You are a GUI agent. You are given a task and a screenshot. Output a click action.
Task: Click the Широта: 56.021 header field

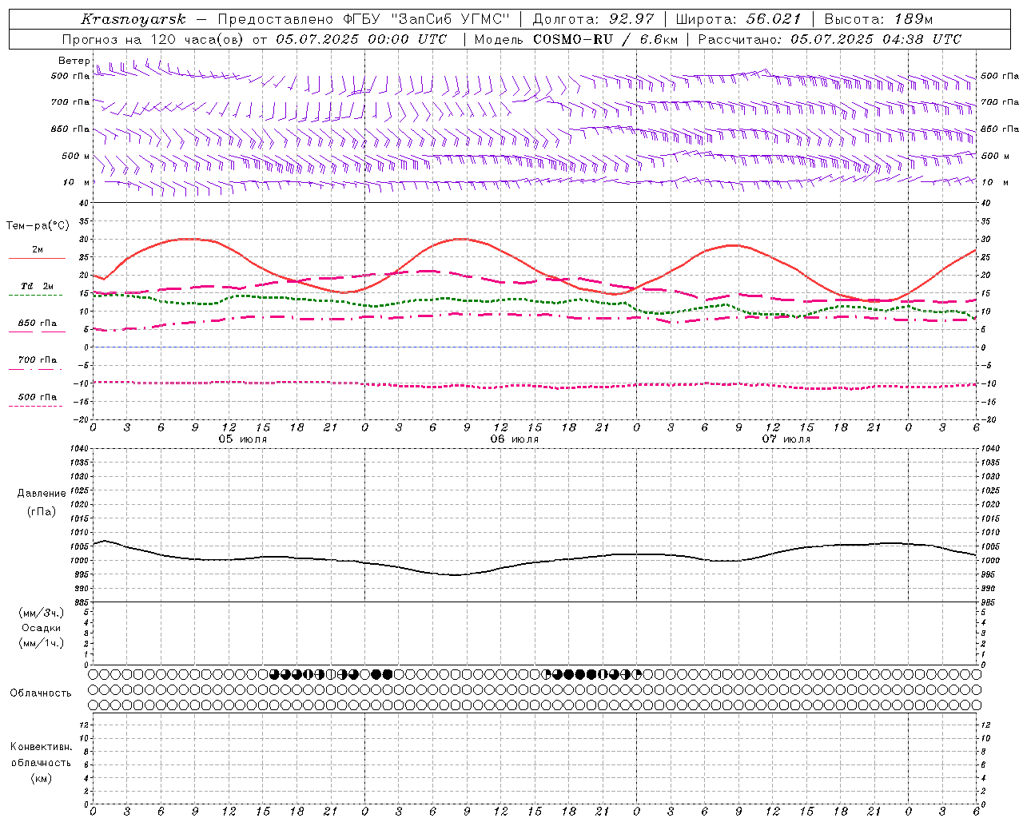coord(738,19)
